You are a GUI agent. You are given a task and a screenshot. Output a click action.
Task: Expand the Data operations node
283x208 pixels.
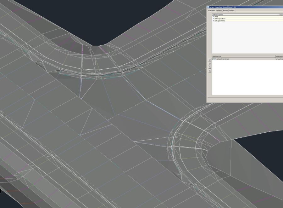[214, 19]
